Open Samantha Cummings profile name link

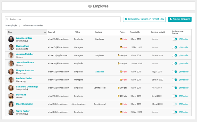27,86
